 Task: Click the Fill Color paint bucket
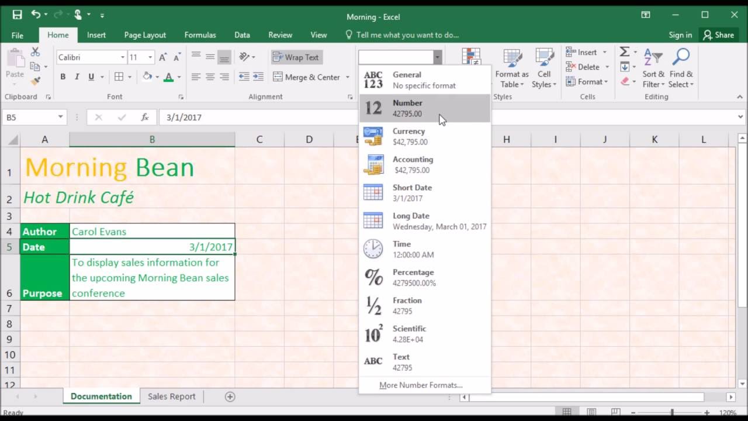tap(147, 77)
